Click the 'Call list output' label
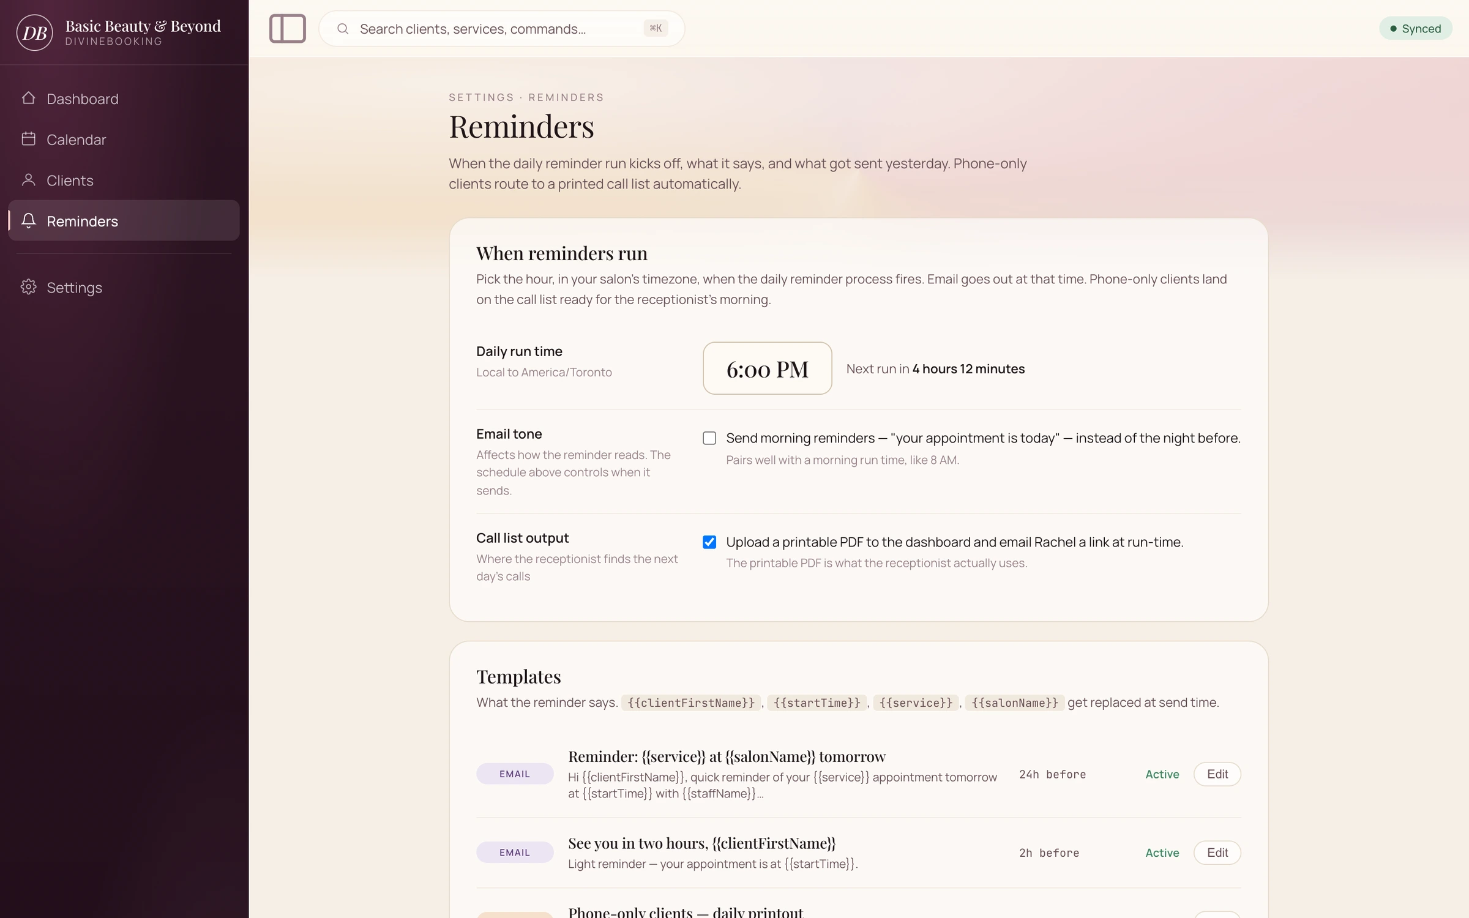 point(522,538)
